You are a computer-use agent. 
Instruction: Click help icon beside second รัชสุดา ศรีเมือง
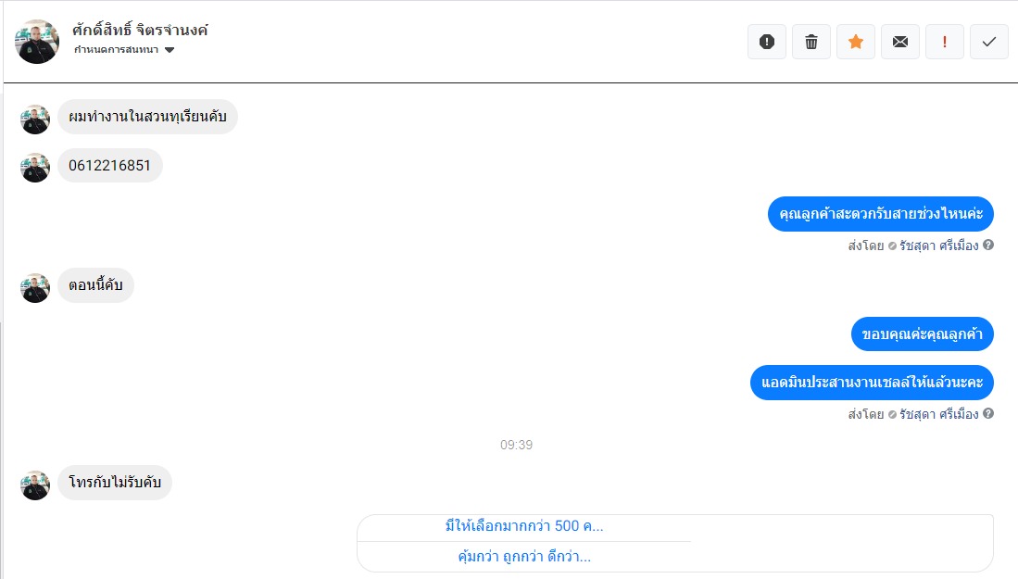(x=988, y=413)
